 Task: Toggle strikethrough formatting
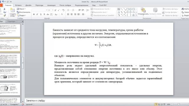click(x=48, y=14)
